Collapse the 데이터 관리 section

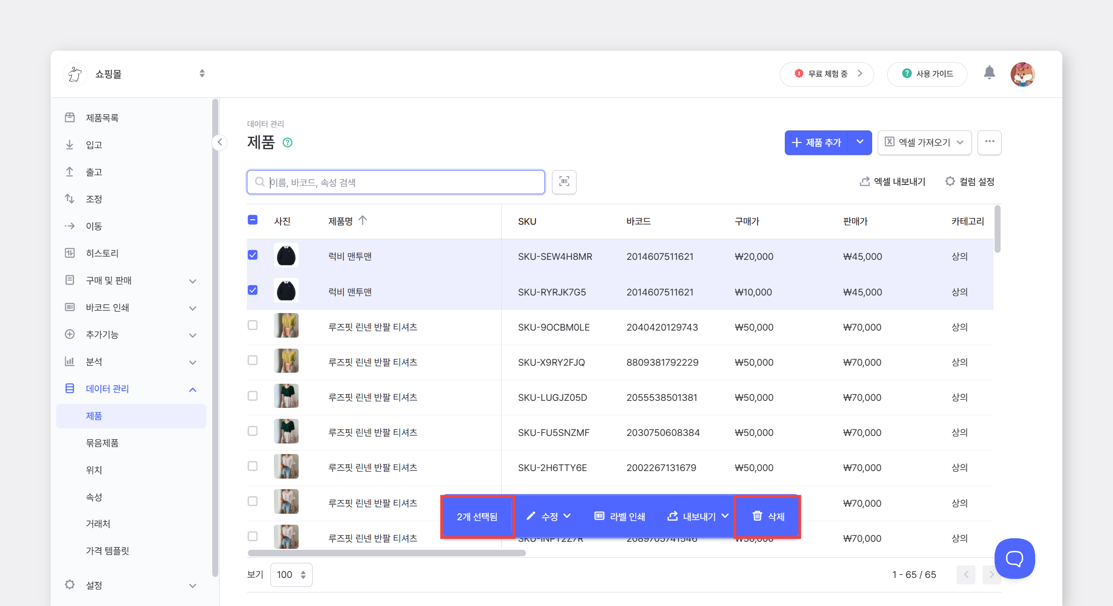[x=131, y=388]
